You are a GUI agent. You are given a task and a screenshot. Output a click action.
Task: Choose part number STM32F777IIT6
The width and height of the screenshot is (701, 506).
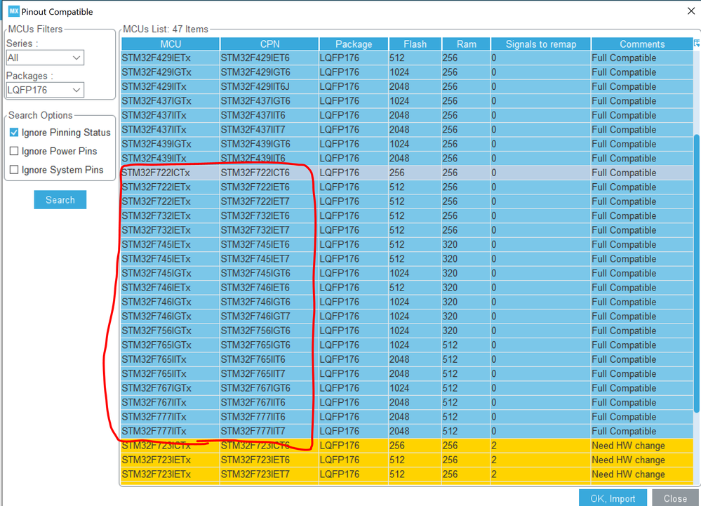[269, 417]
